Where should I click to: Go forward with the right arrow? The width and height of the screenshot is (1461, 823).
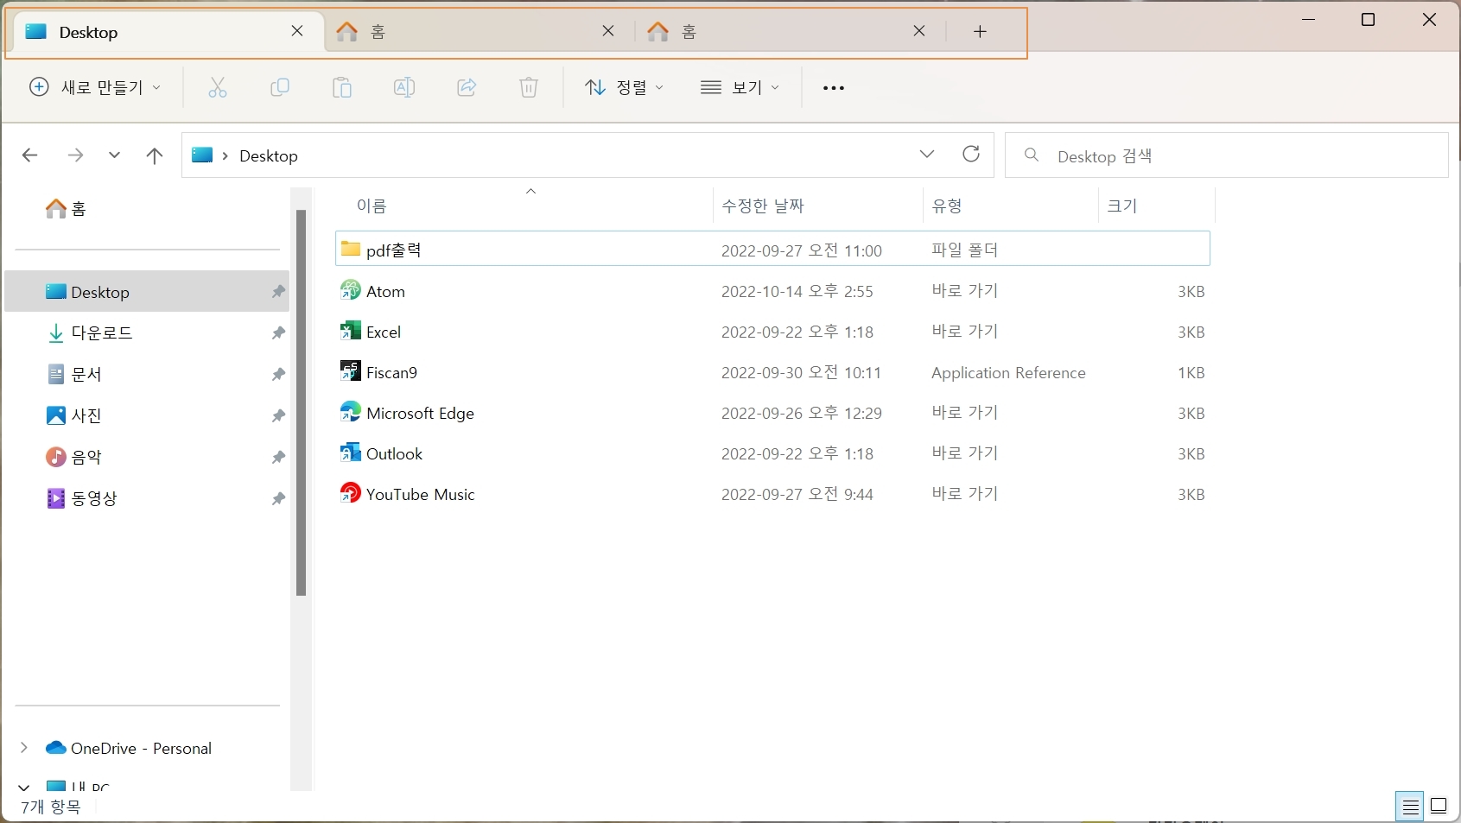[75, 155]
